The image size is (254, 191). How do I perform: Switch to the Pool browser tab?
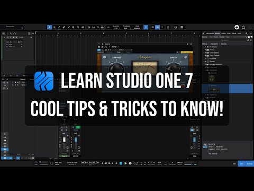tap(239, 33)
